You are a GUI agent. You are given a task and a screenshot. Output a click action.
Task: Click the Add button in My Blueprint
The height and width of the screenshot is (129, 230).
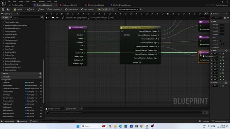coord(5,17)
